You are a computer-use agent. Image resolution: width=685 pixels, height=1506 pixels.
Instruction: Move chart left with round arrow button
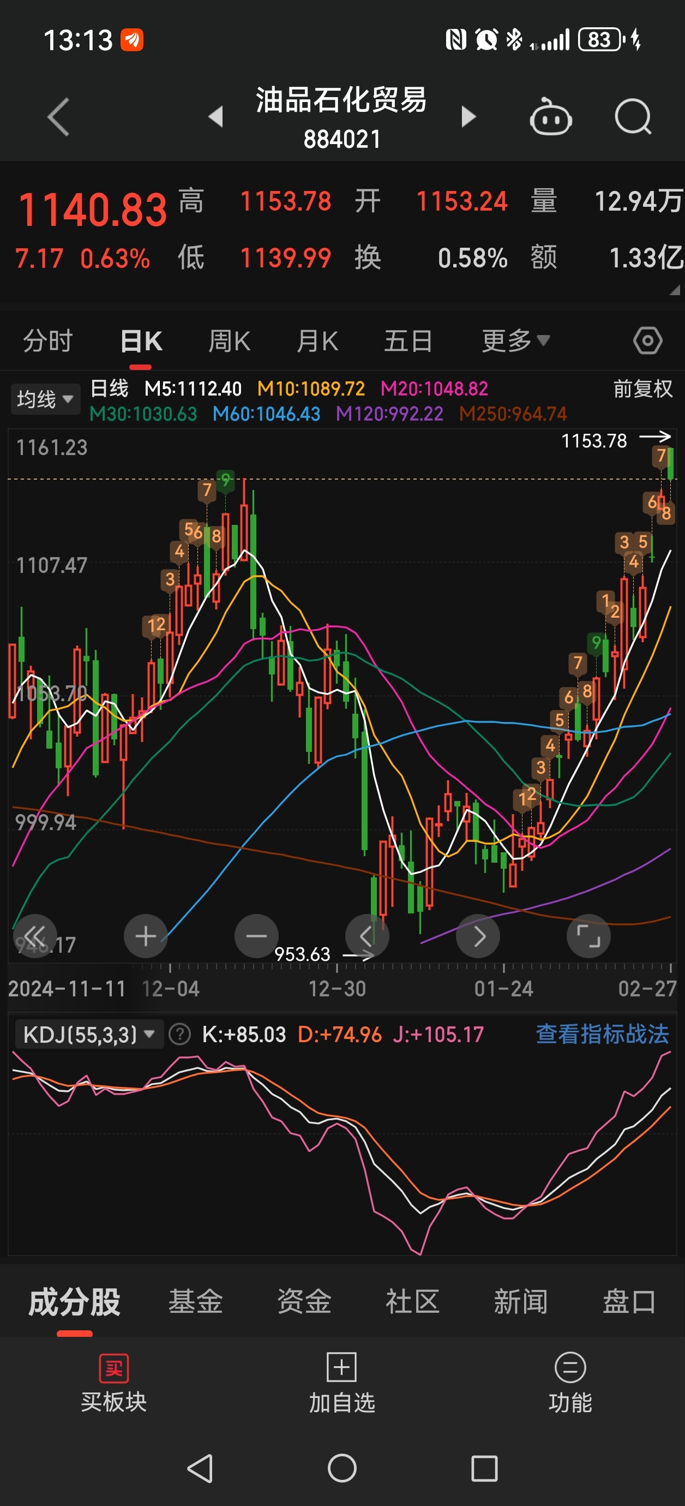click(367, 936)
